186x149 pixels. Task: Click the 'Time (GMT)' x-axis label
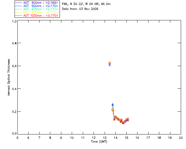click(x=99, y=142)
